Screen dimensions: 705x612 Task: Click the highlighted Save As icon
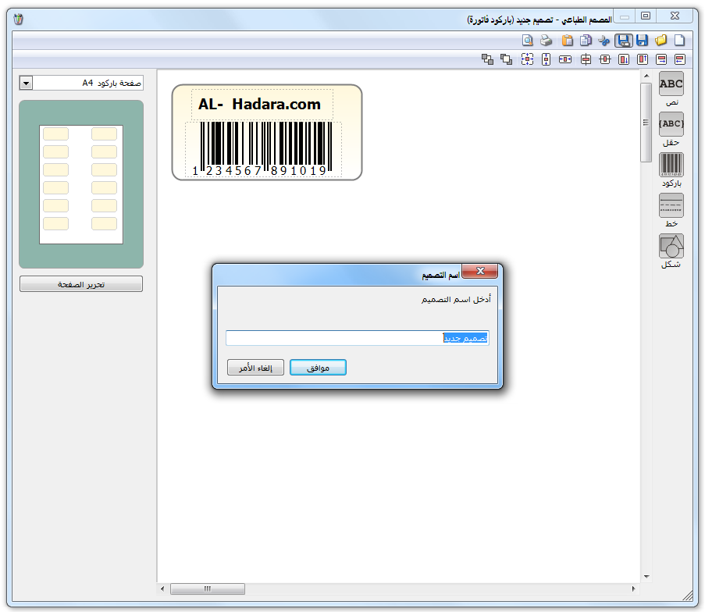tap(624, 41)
